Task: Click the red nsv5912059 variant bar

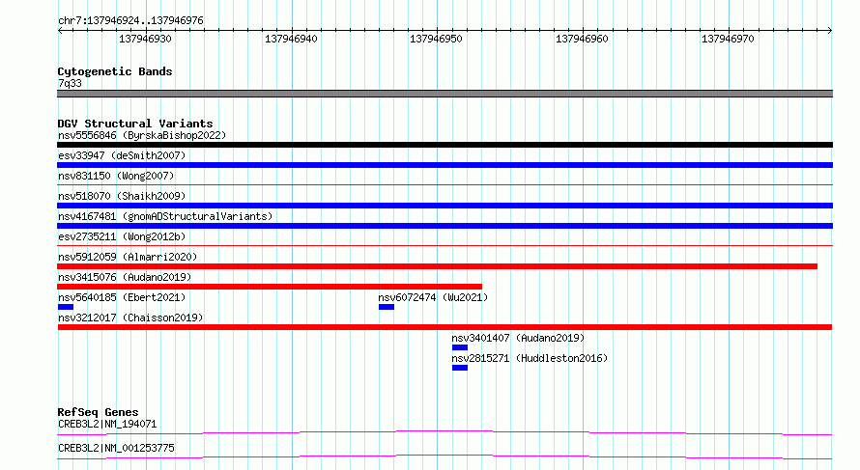Action: [437, 266]
